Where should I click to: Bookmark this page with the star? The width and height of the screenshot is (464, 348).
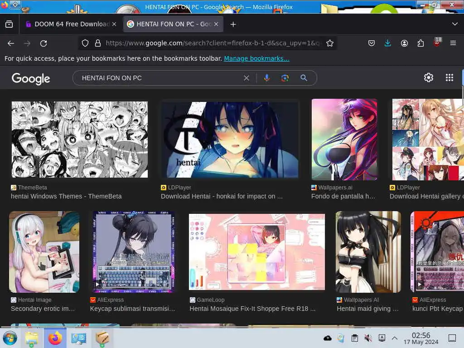[x=330, y=43]
